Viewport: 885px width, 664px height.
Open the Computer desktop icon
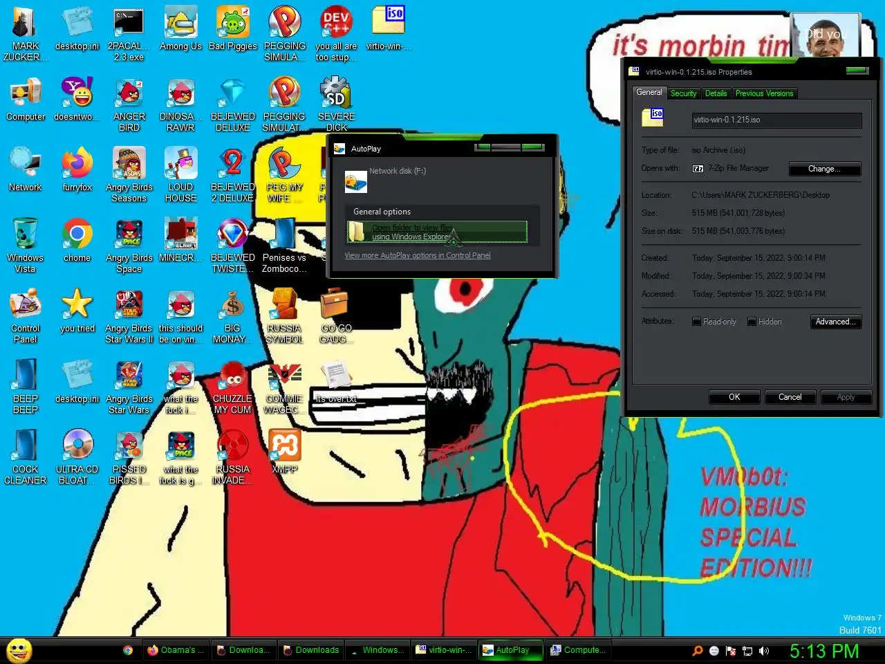click(26, 100)
